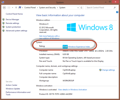Open Performance Information and Tools
This screenshot has height=100, width=120.
(x=18, y=93)
